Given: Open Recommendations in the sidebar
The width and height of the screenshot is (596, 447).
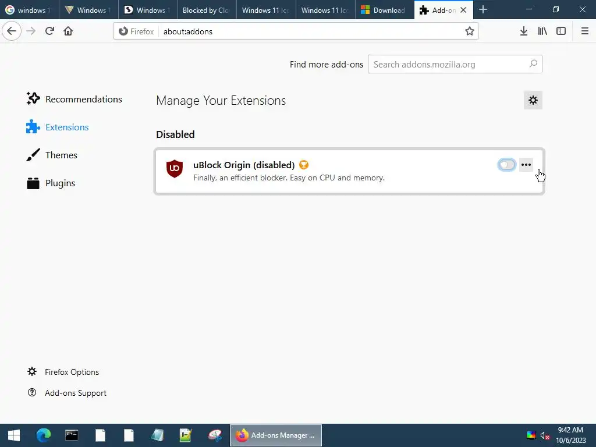Looking at the screenshot, I should (74, 99).
